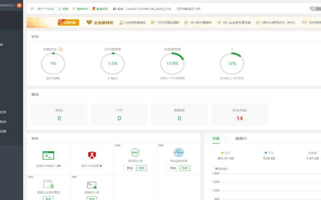Click the question mark beside 负载状态

click(61, 49)
